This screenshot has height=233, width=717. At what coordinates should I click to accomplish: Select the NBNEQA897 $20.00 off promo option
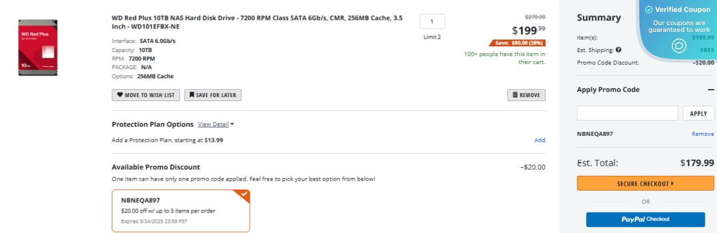coord(181,211)
